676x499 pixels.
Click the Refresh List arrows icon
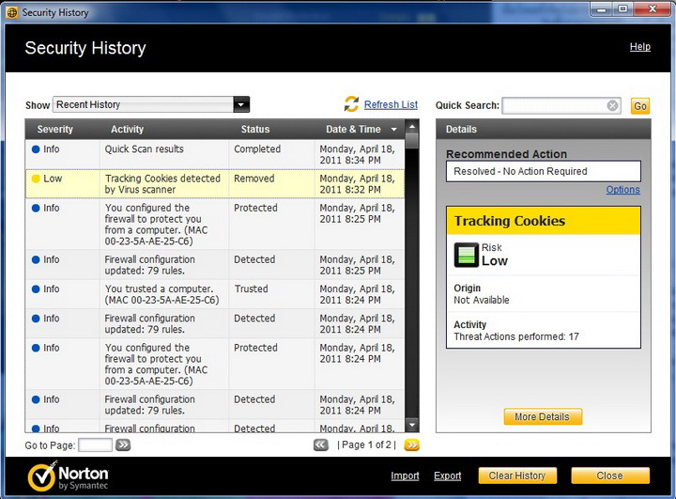351,104
